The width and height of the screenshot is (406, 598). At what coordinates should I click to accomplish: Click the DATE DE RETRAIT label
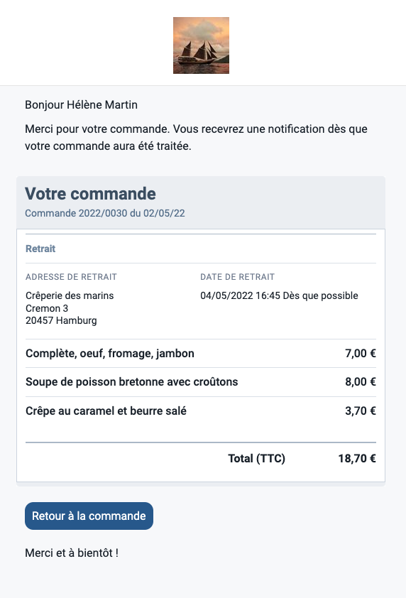tap(237, 277)
